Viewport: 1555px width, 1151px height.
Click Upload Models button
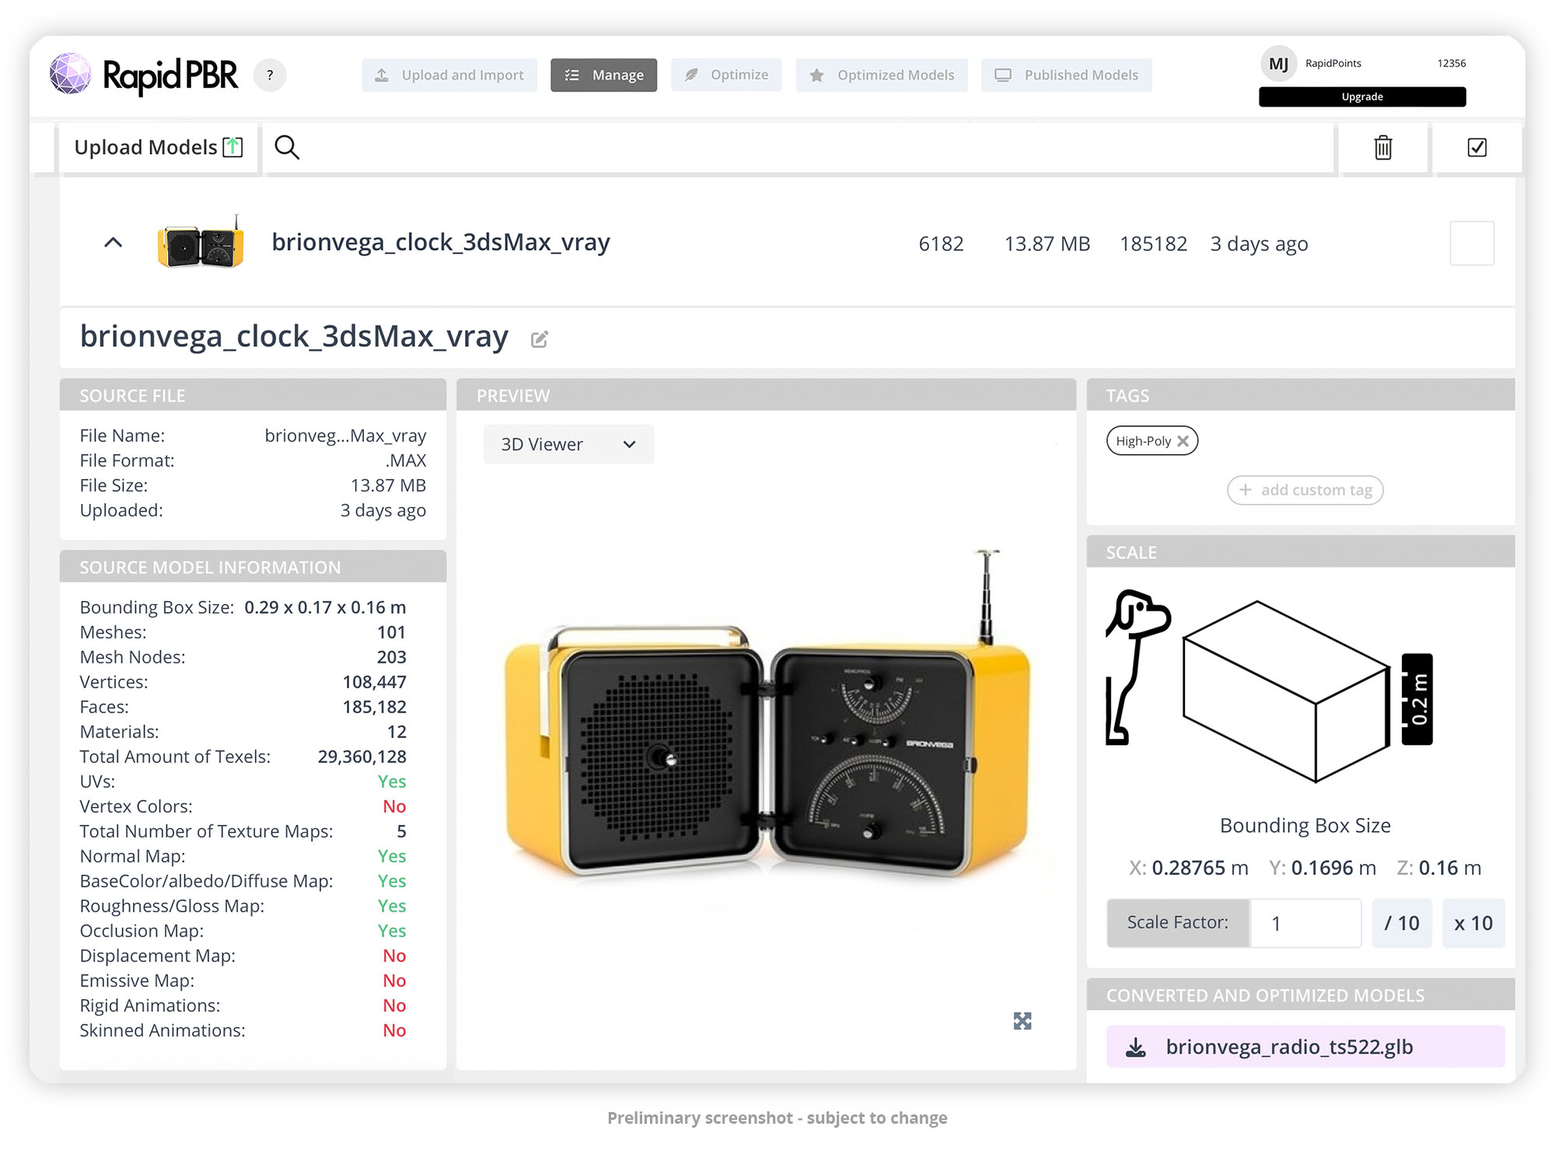[159, 147]
